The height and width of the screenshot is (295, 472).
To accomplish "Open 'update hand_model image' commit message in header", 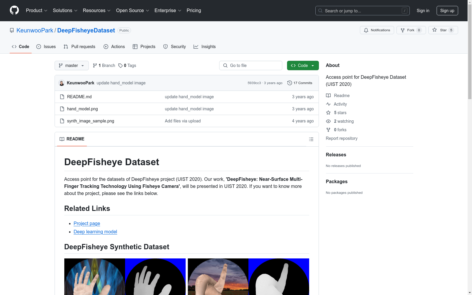I will pos(121,83).
